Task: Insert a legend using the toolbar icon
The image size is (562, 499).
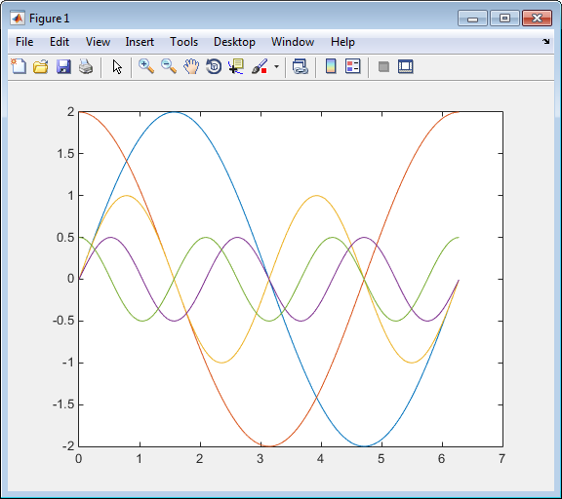Action: [x=353, y=66]
